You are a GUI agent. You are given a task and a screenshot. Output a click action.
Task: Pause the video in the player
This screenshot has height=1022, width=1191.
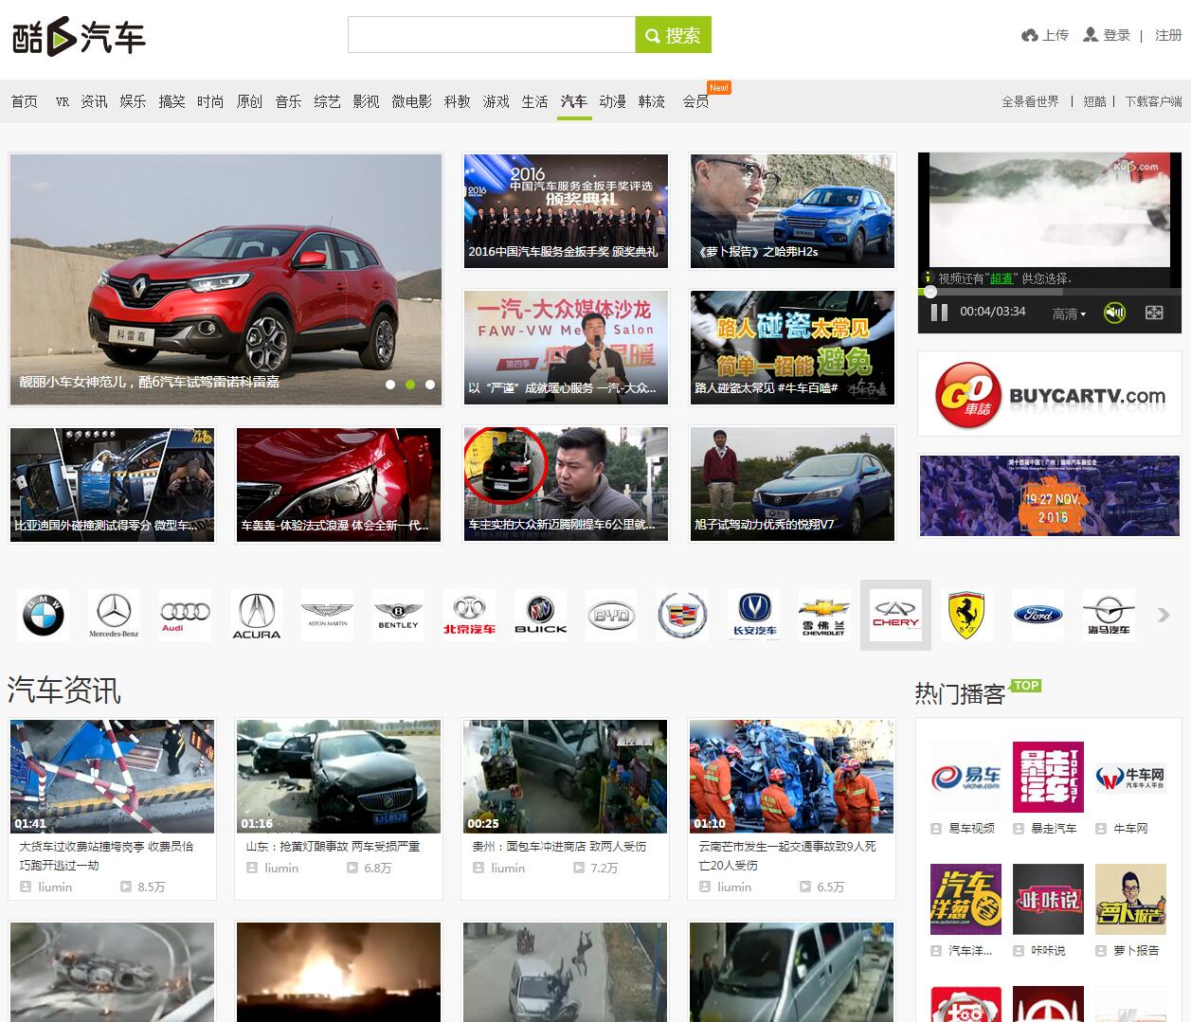(x=939, y=313)
